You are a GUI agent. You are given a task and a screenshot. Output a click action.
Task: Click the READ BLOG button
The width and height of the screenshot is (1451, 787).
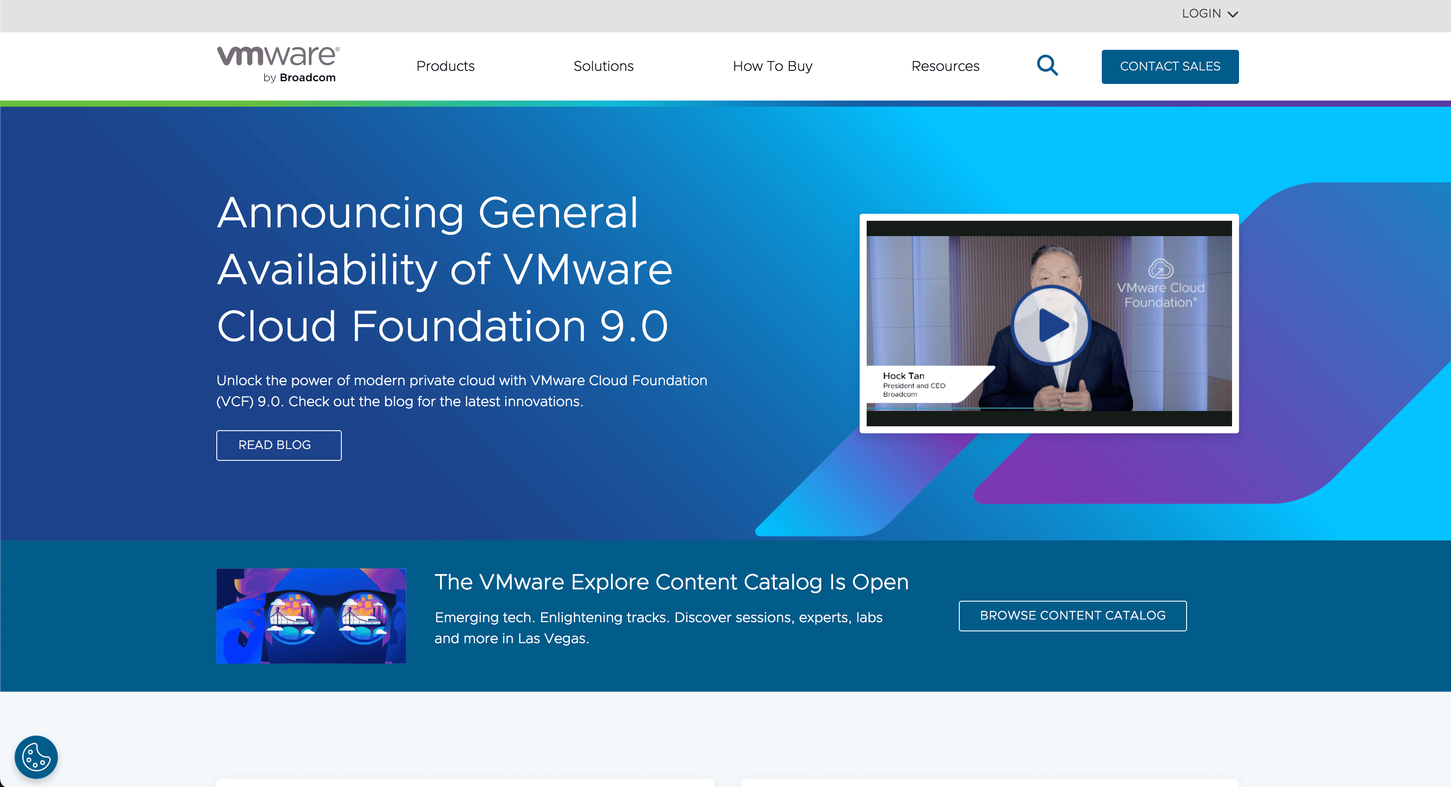[x=279, y=445]
